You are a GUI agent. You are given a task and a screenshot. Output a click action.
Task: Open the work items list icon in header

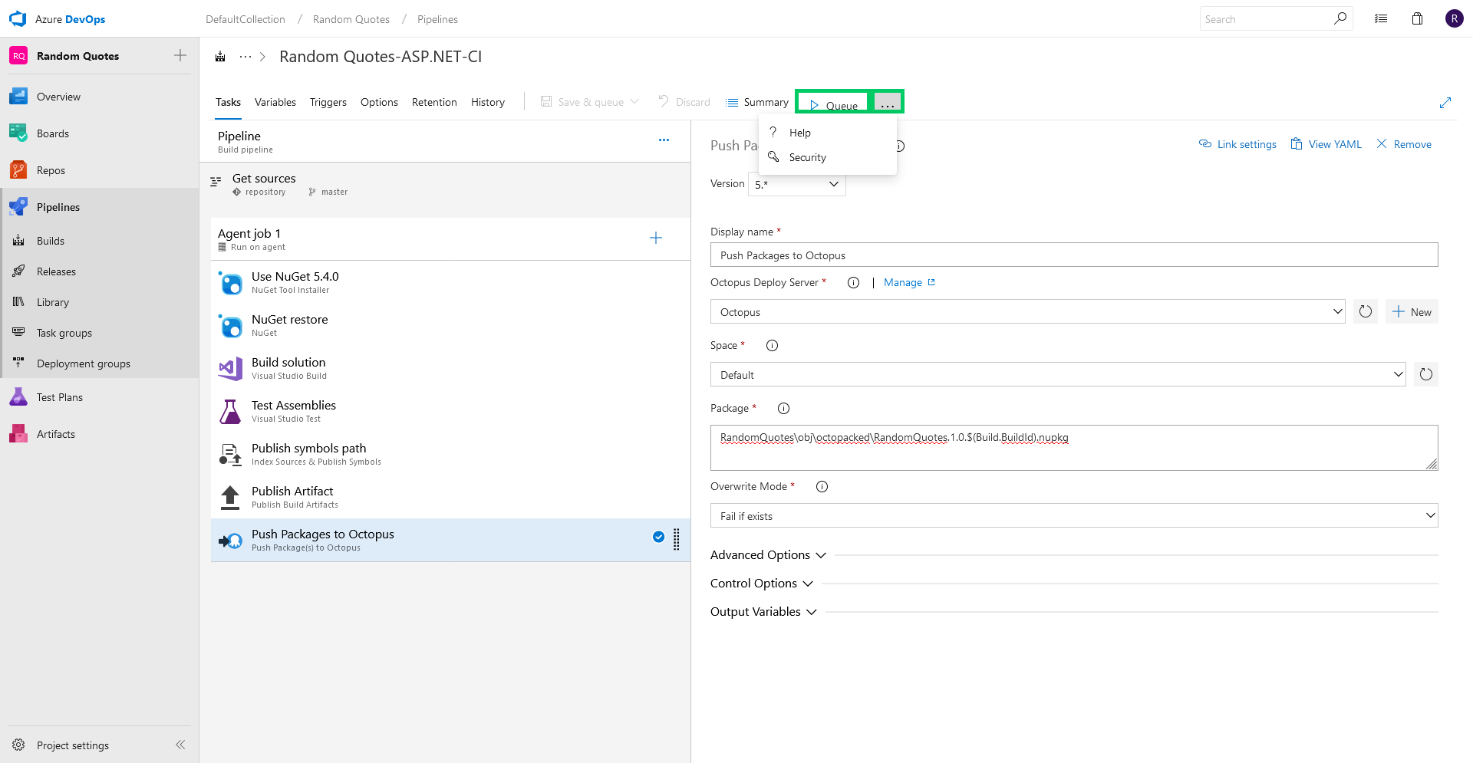[x=1381, y=18]
